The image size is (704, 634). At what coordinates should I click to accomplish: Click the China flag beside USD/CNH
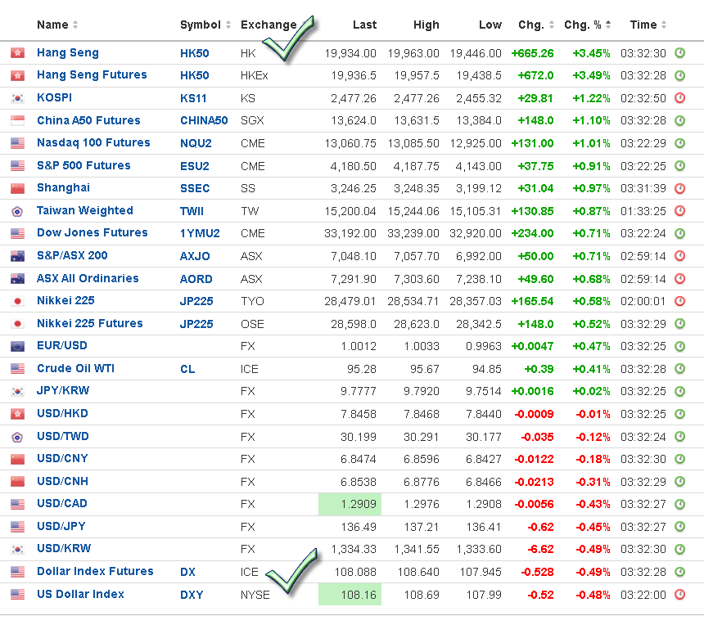(x=17, y=482)
